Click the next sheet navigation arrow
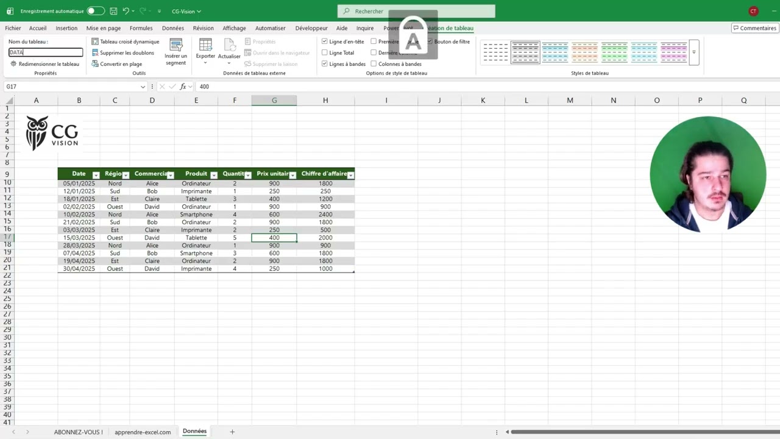The image size is (780, 439). (27, 432)
